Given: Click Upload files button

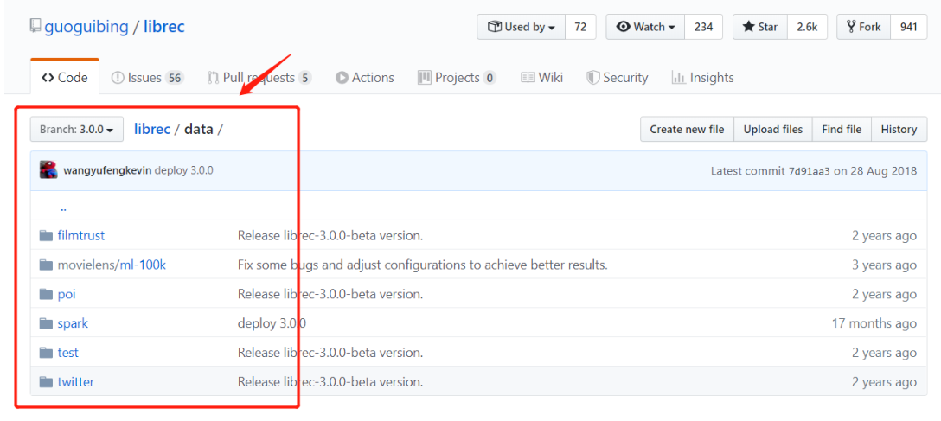Looking at the screenshot, I should 773,130.
